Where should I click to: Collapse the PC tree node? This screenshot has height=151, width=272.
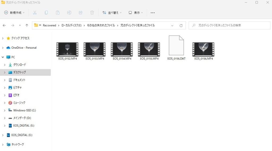click(3, 57)
